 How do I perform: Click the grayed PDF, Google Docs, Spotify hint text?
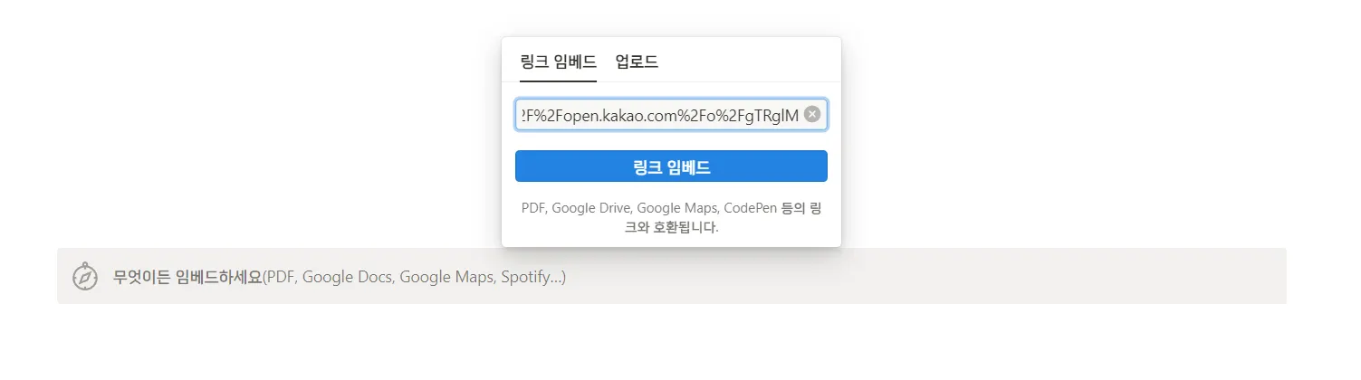[415, 276]
